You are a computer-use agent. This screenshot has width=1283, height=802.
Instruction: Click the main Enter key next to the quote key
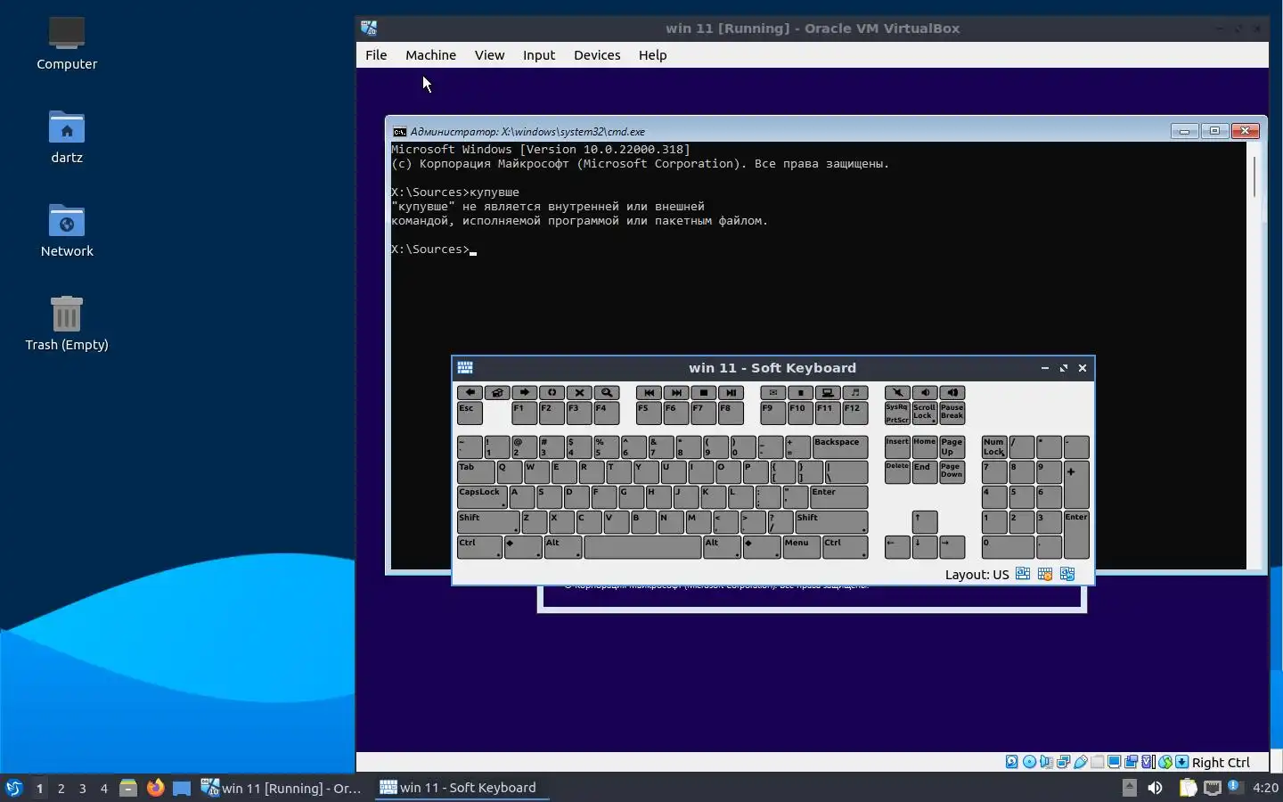pyautogui.click(x=839, y=496)
